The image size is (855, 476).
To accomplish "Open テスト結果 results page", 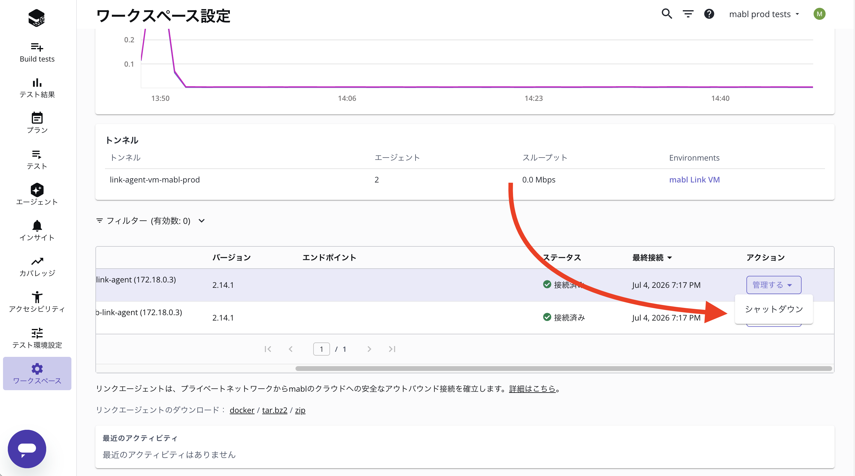I will (x=37, y=88).
